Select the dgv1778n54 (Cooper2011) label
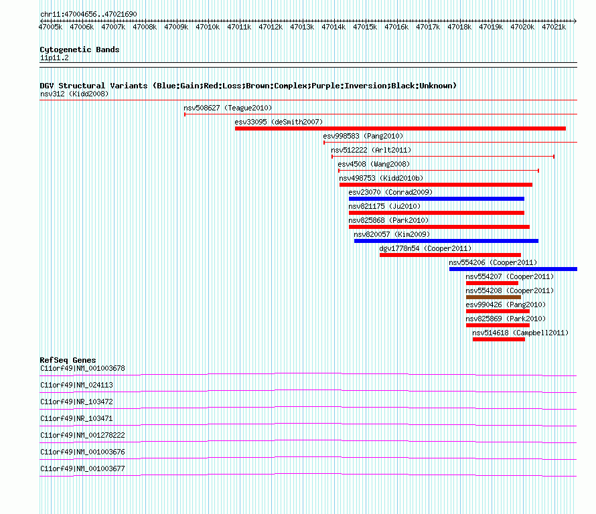 [425, 248]
